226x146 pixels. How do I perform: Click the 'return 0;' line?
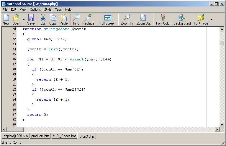click(37, 115)
